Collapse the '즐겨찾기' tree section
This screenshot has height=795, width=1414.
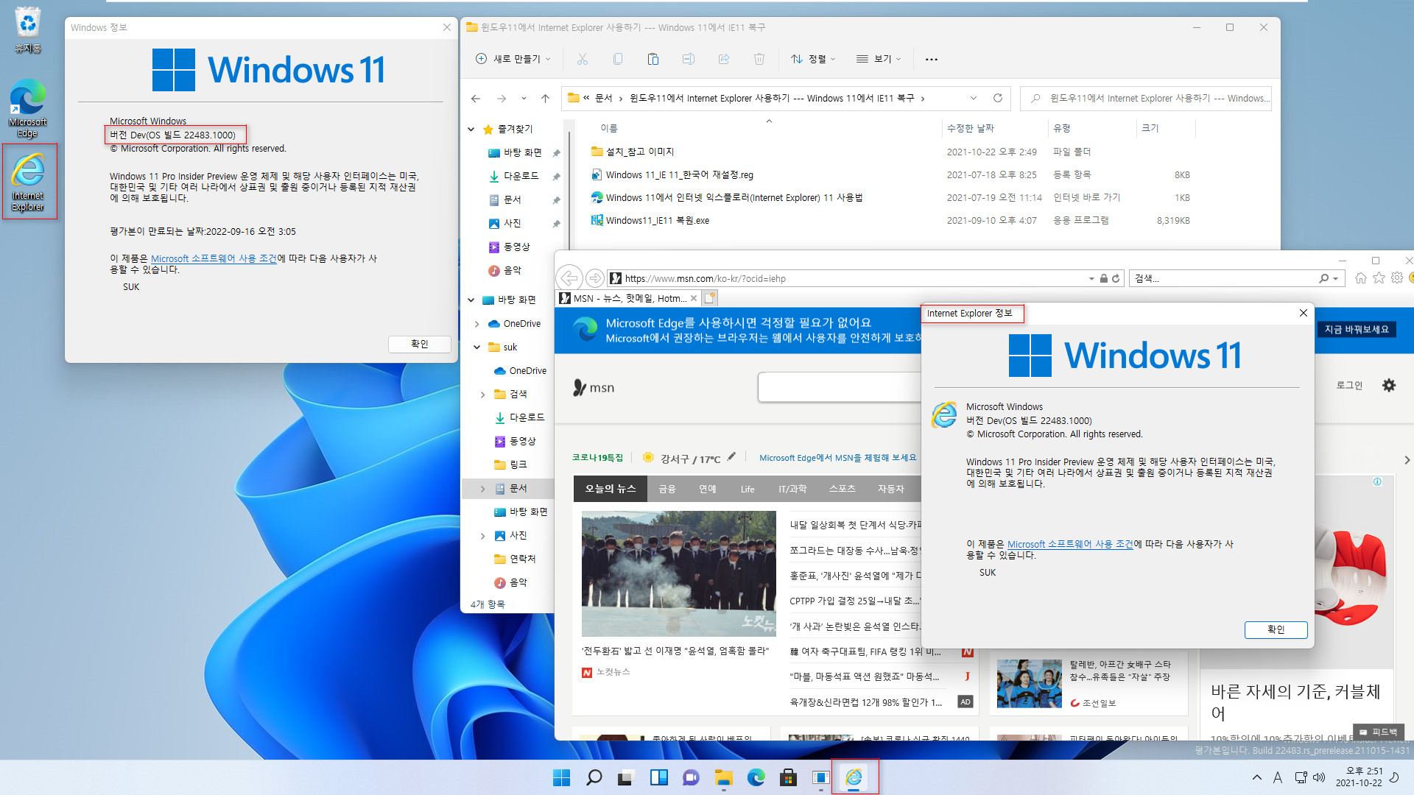pos(471,129)
